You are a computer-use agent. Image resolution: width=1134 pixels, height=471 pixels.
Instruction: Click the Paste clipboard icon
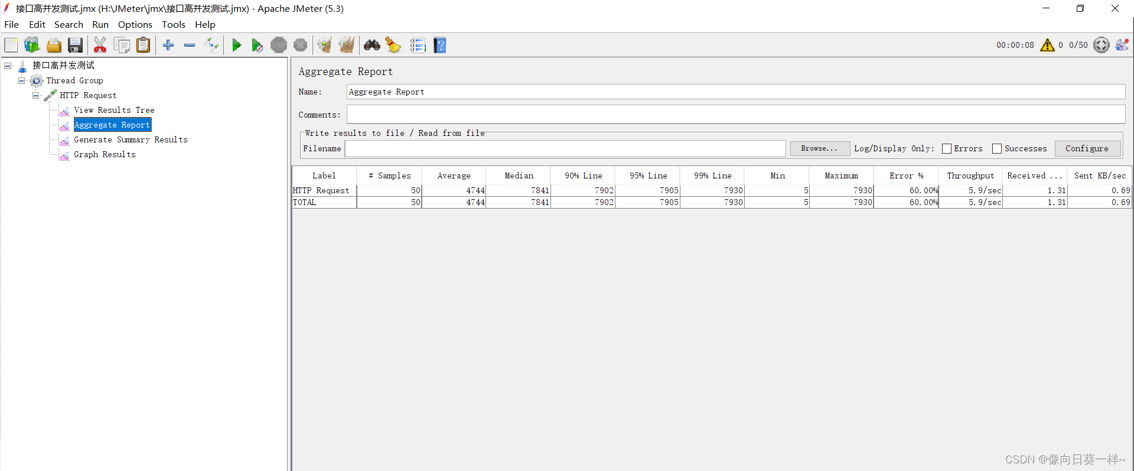coord(143,45)
